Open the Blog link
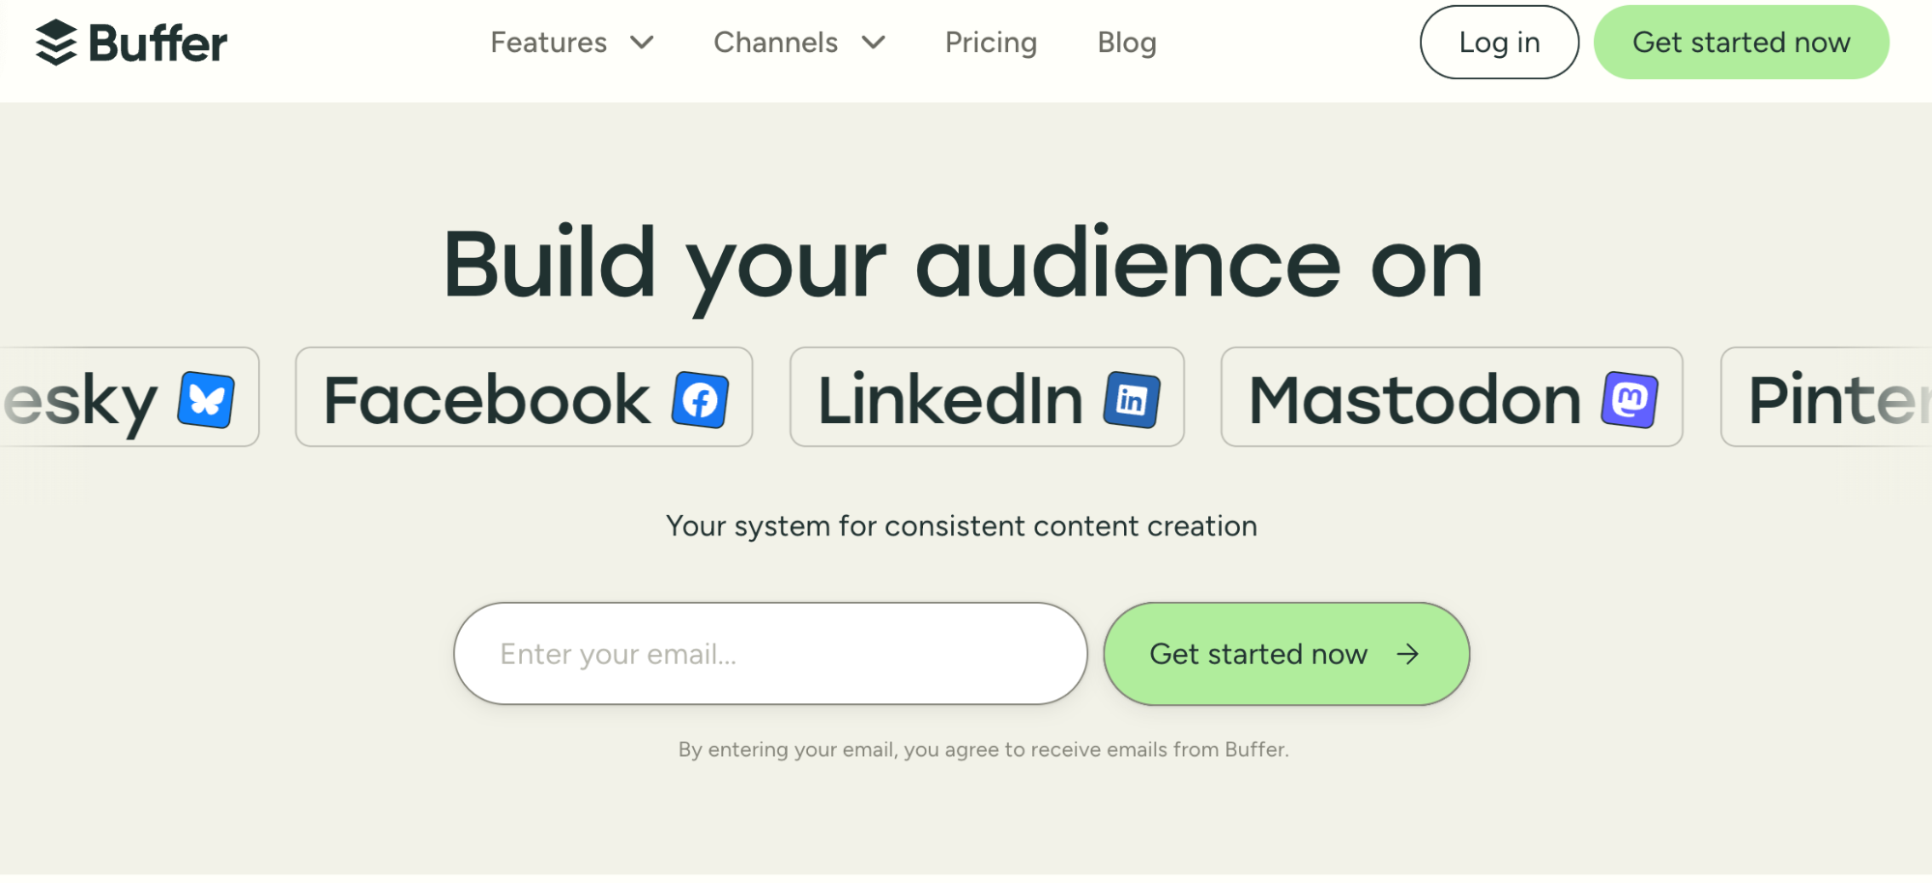 [x=1127, y=43]
